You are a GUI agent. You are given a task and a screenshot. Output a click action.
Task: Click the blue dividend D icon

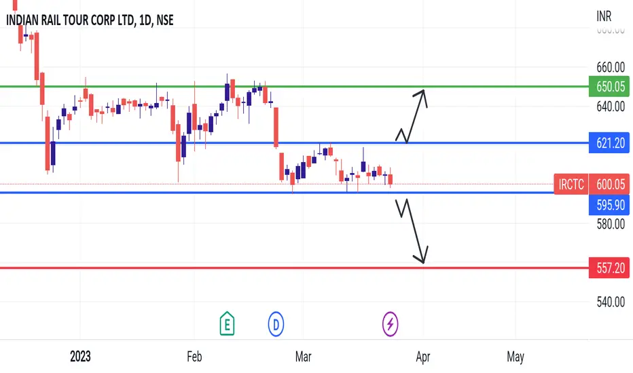(276, 323)
